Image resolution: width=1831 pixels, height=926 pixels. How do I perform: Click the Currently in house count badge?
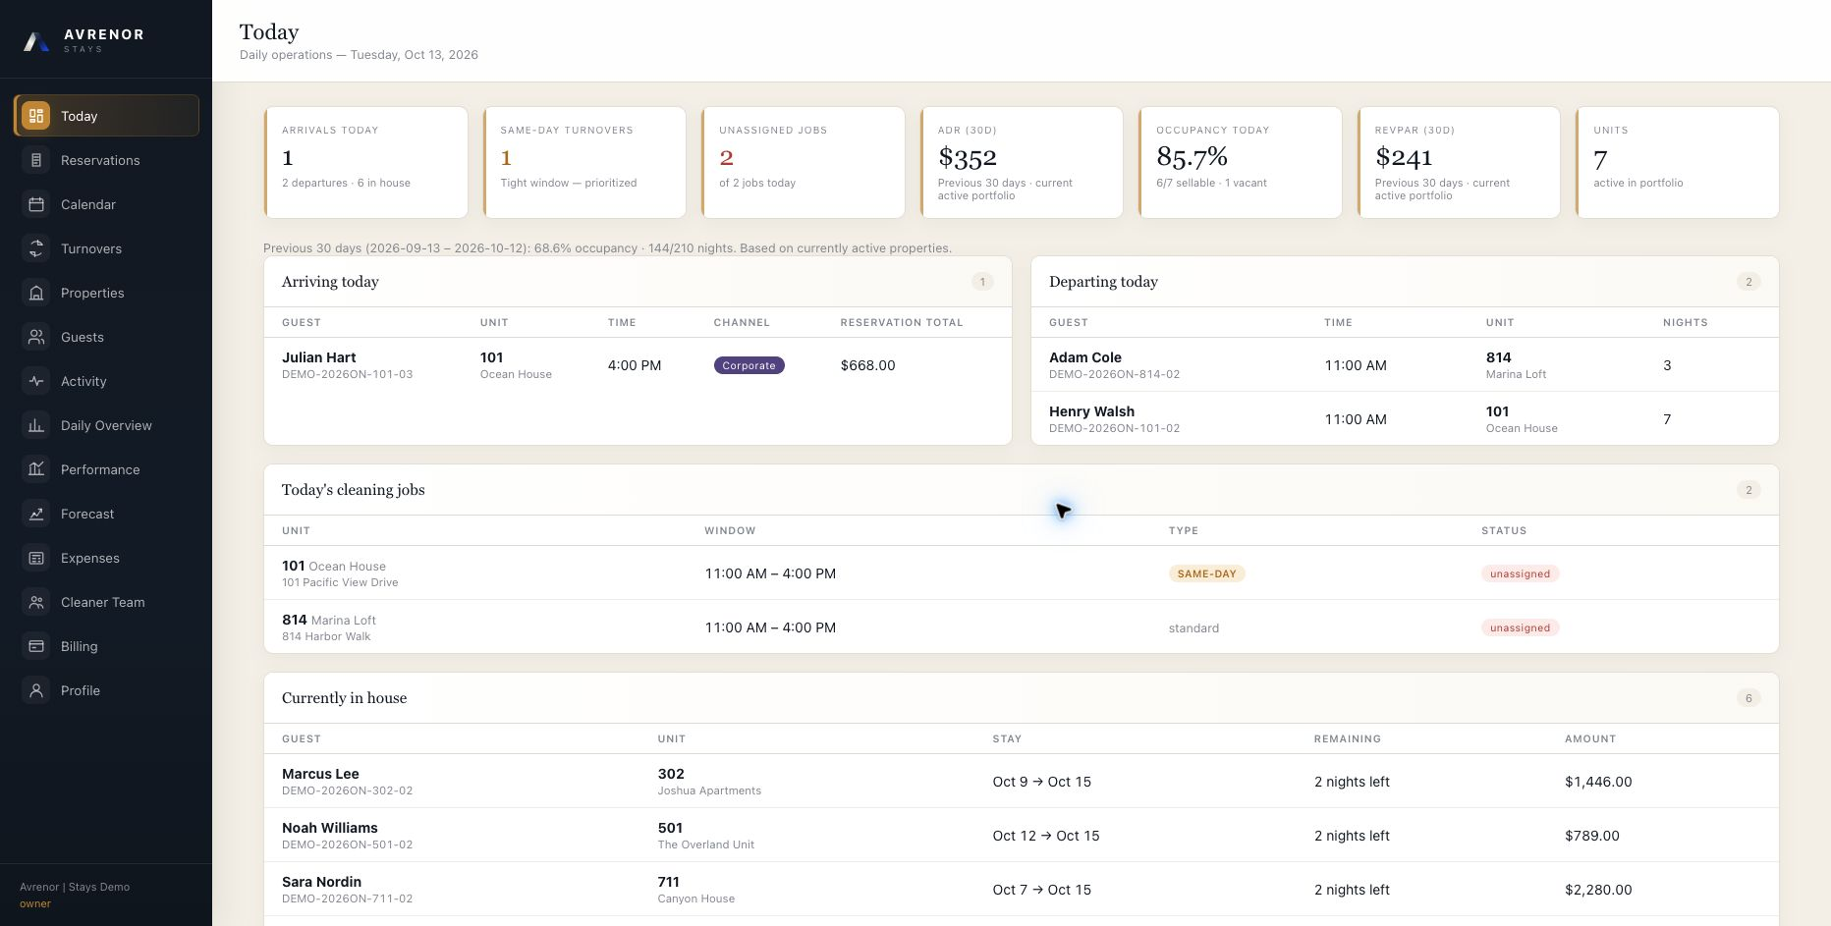(1748, 698)
